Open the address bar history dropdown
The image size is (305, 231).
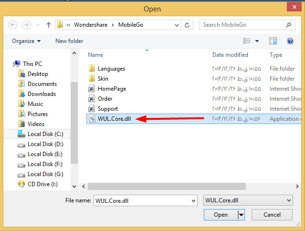(177, 25)
